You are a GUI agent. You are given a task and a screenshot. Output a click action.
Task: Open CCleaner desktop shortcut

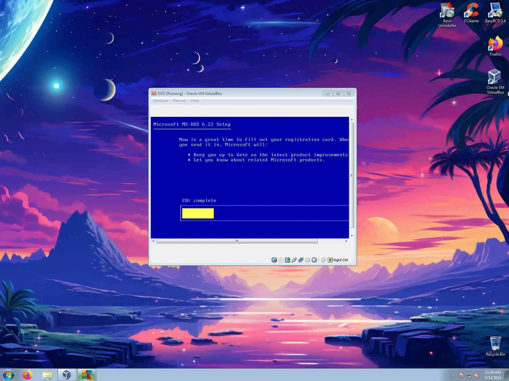pyautogui.click(x=471, y=13)
